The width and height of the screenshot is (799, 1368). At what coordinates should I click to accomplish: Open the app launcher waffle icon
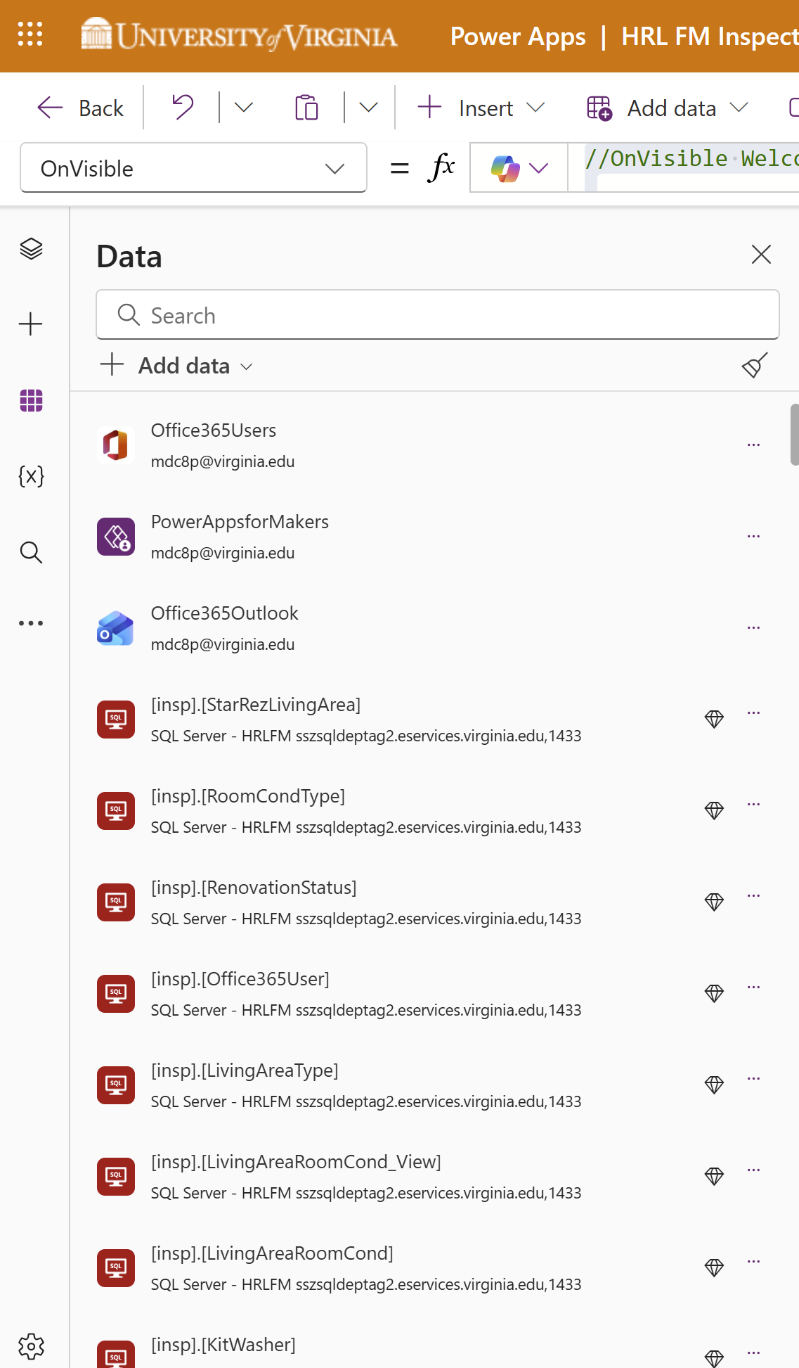tap(30, 34)
